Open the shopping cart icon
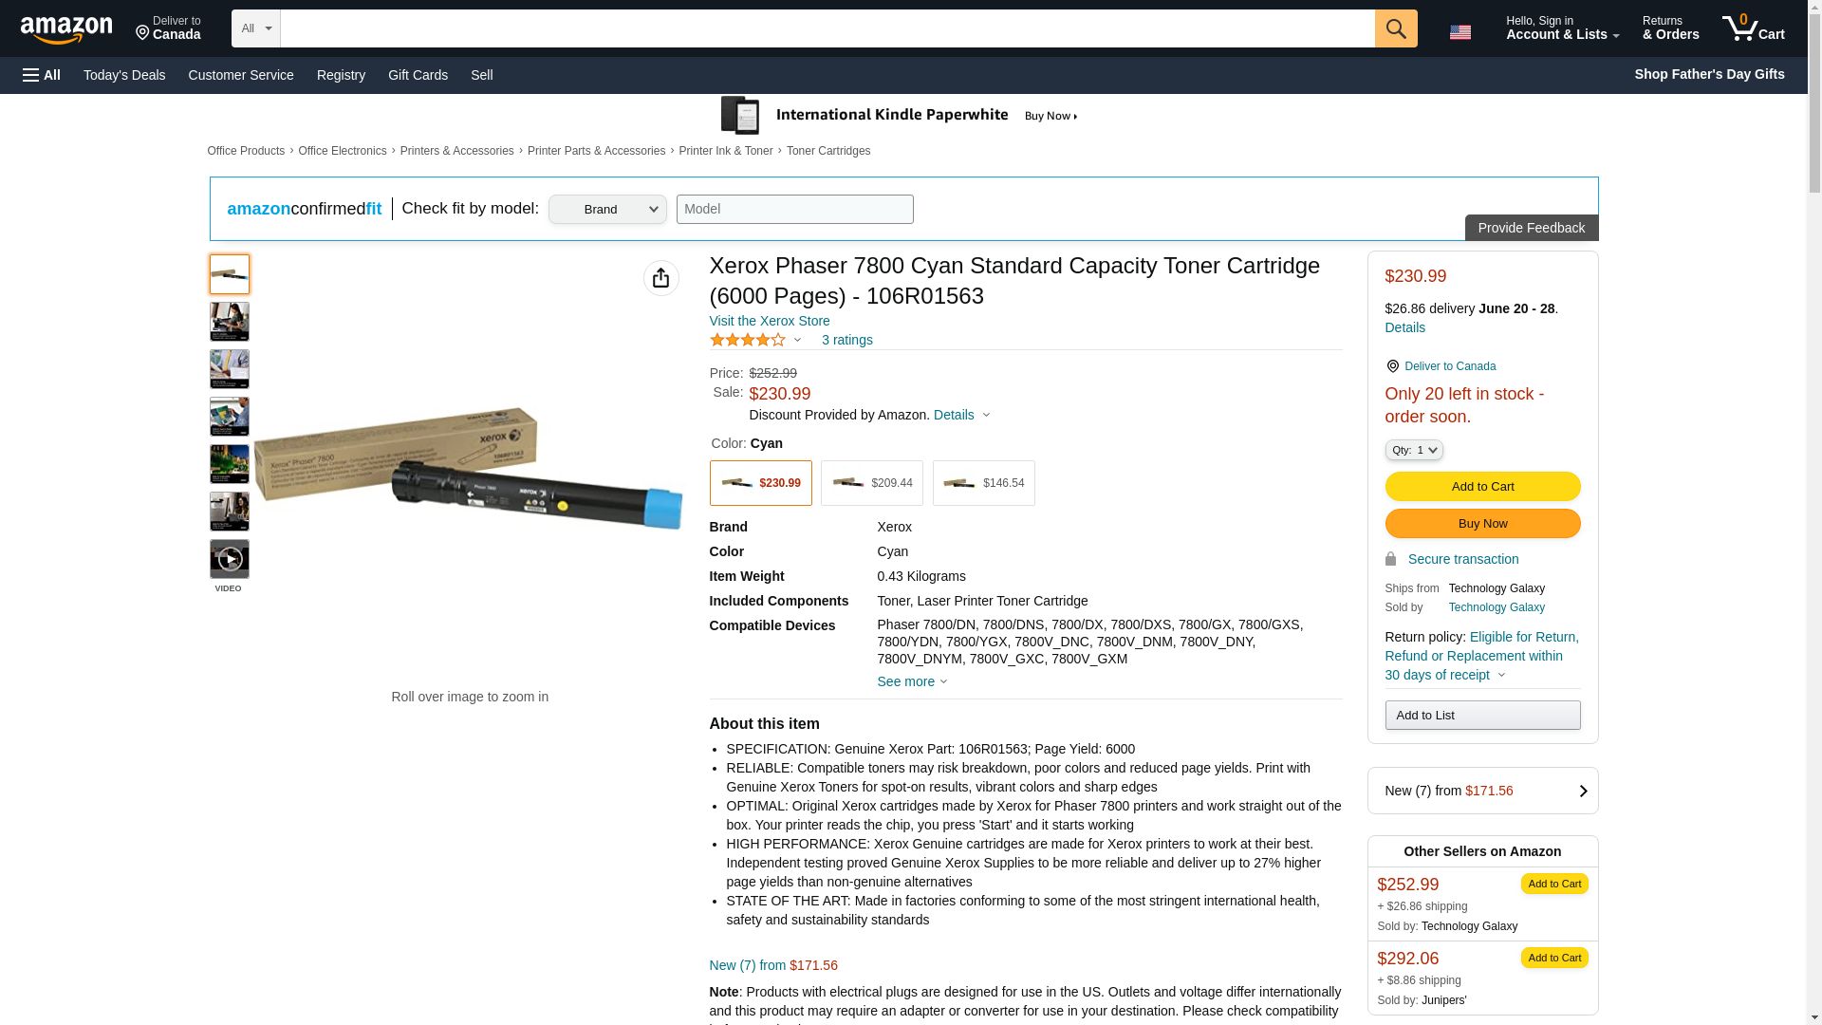 tap(1752, 28)
